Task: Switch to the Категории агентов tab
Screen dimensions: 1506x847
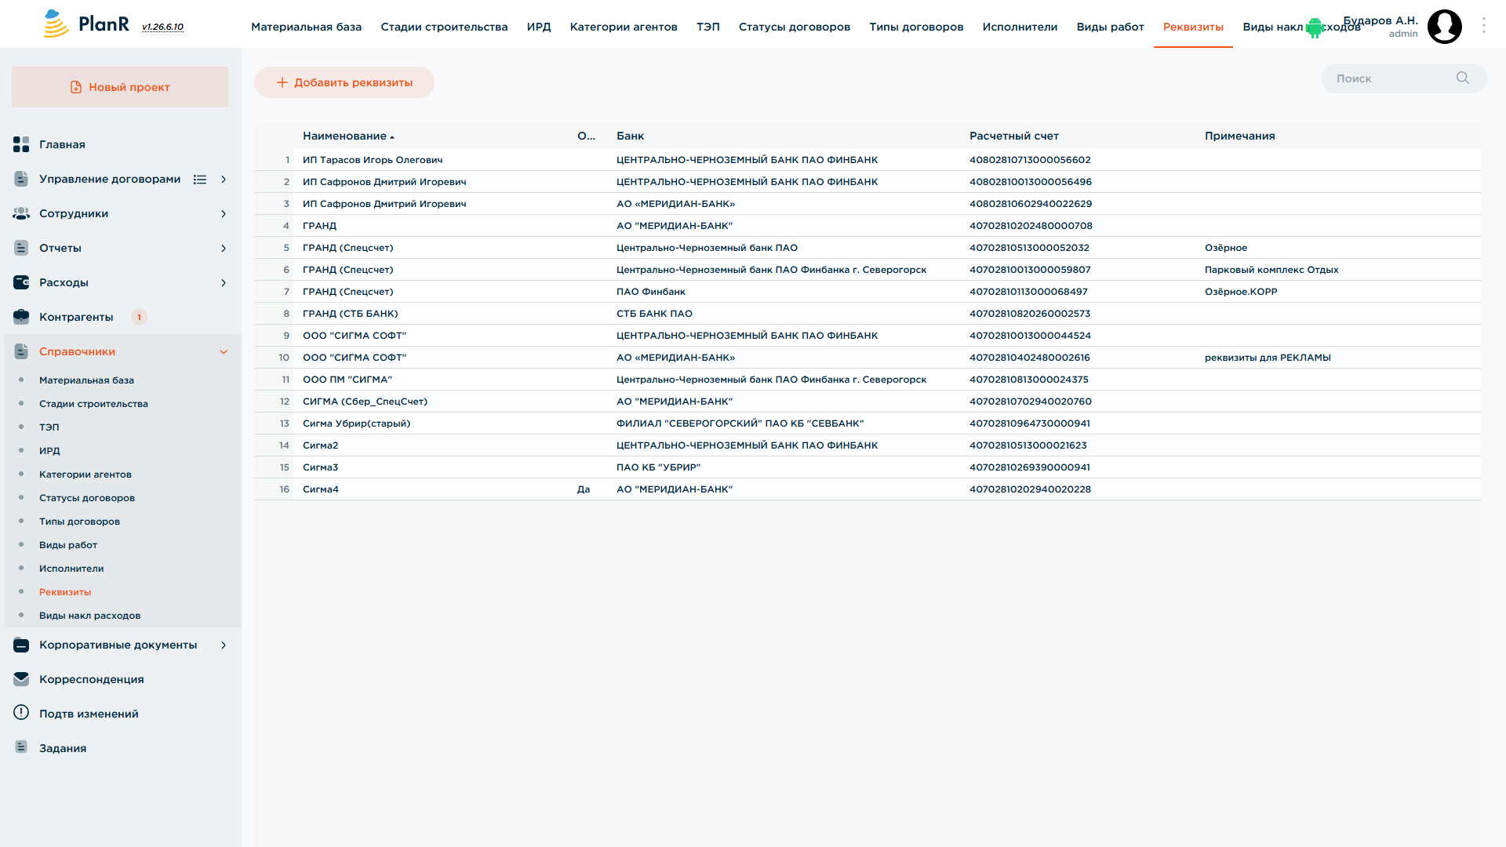Action: pos(624,27)
